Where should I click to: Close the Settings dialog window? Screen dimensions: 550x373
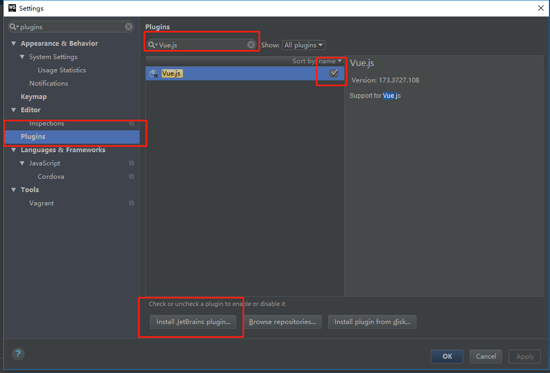(x=541, y=8)
